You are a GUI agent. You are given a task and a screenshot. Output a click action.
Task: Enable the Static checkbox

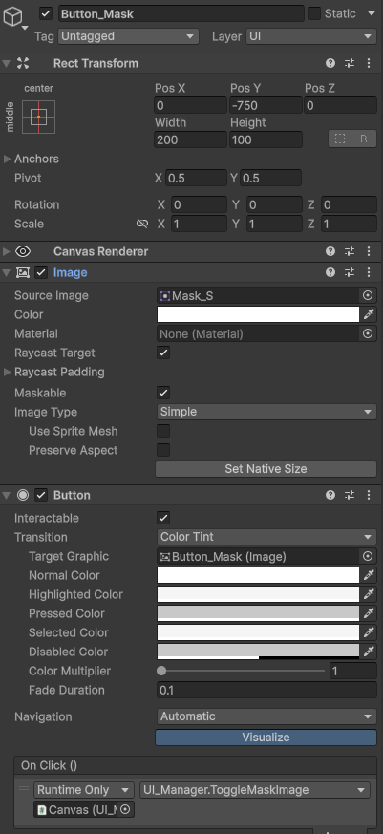click(314, 13)
